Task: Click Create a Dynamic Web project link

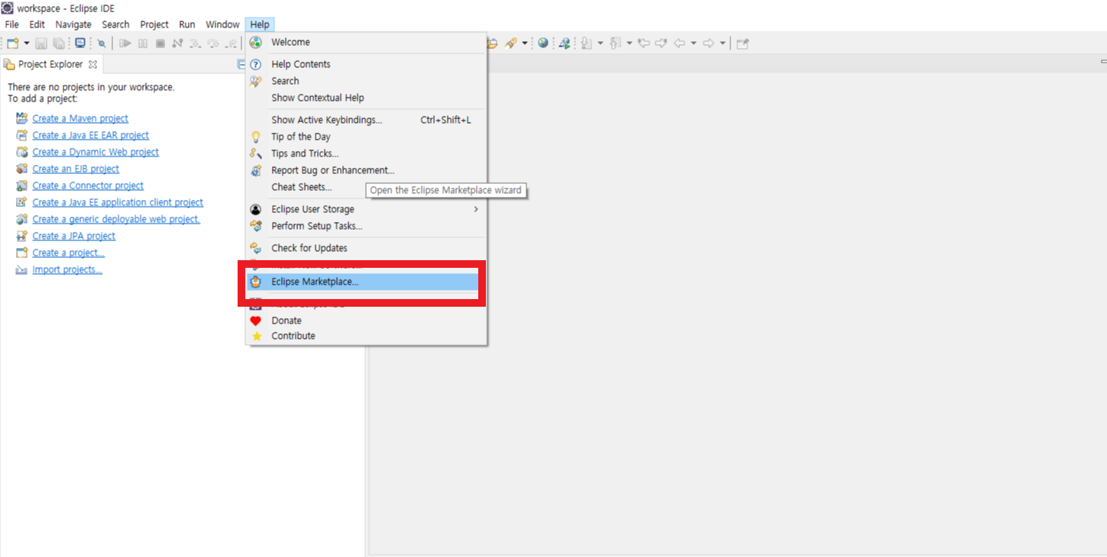Action: pyautogui.click(x=95, y=152)
